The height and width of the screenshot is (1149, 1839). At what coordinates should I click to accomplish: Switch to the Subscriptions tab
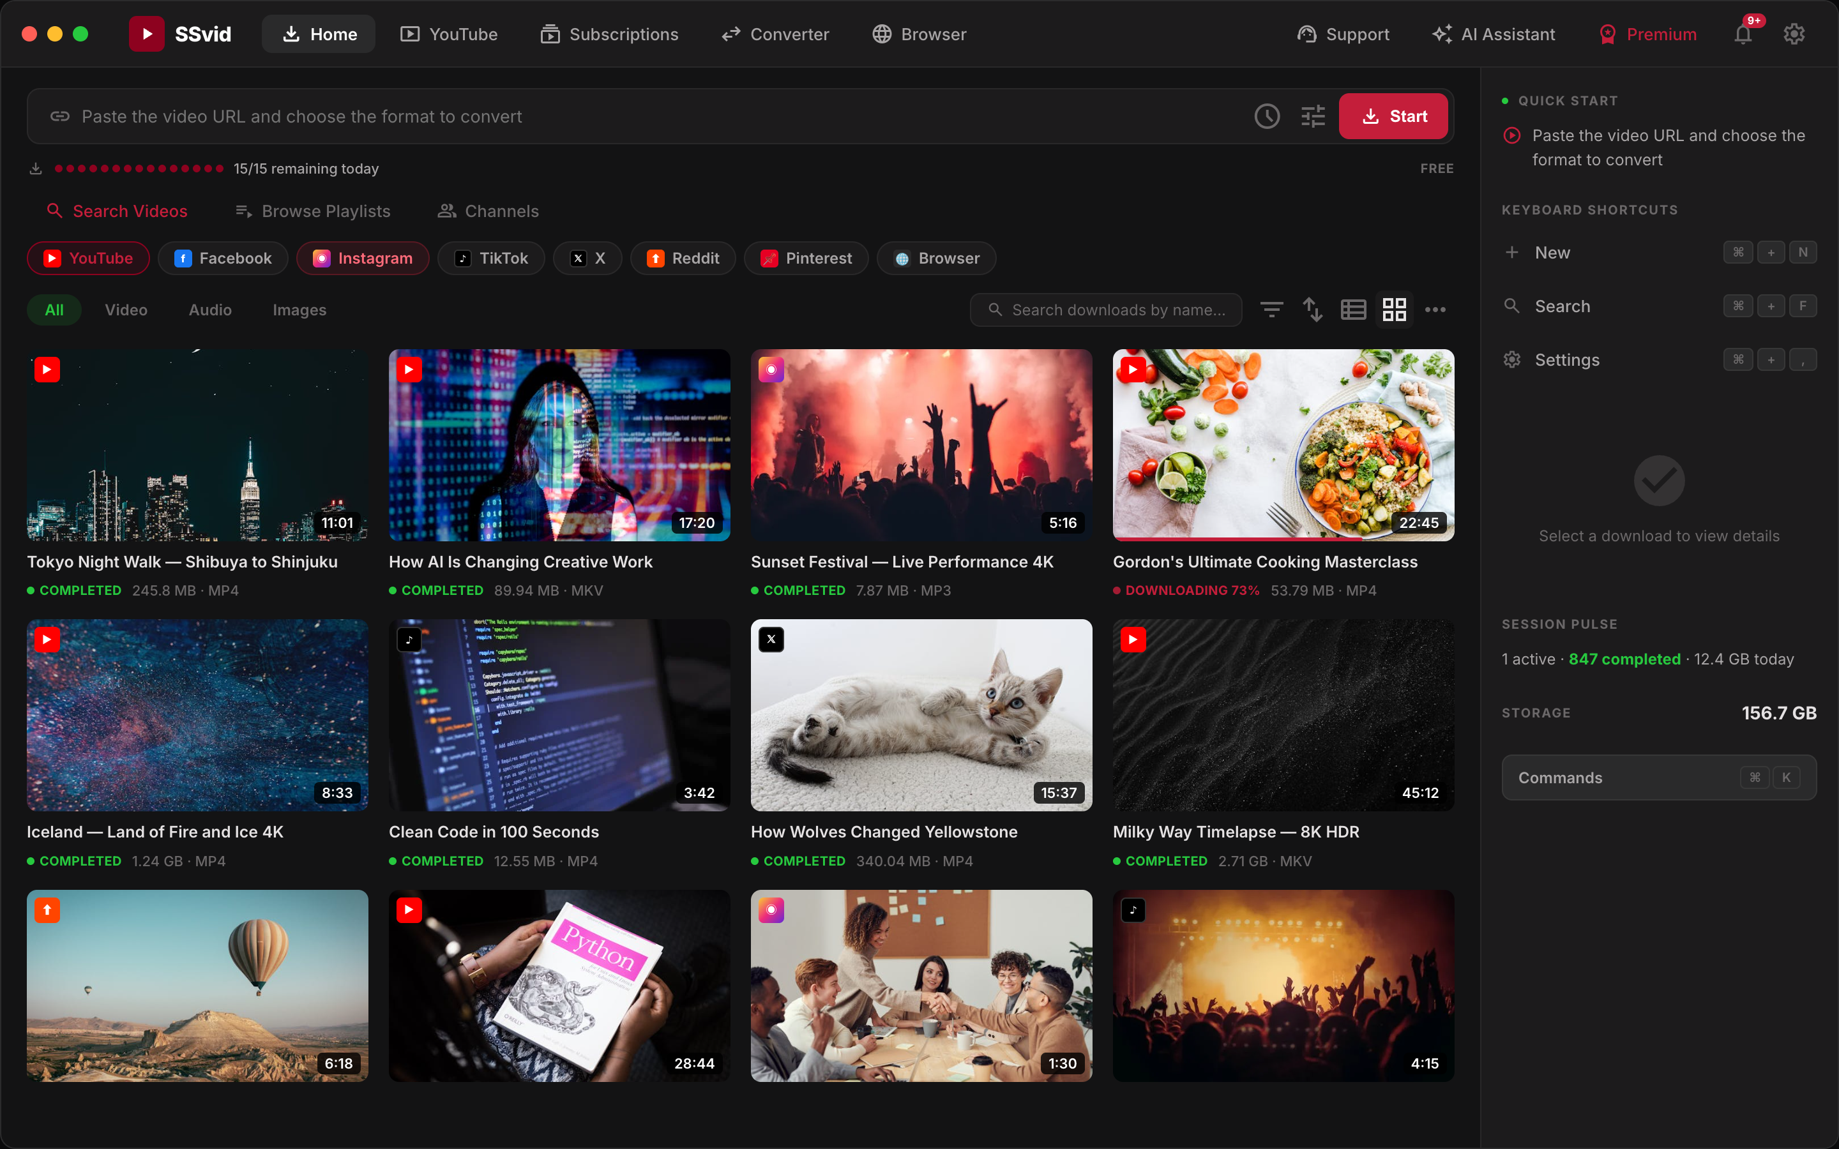click(609, 33)
